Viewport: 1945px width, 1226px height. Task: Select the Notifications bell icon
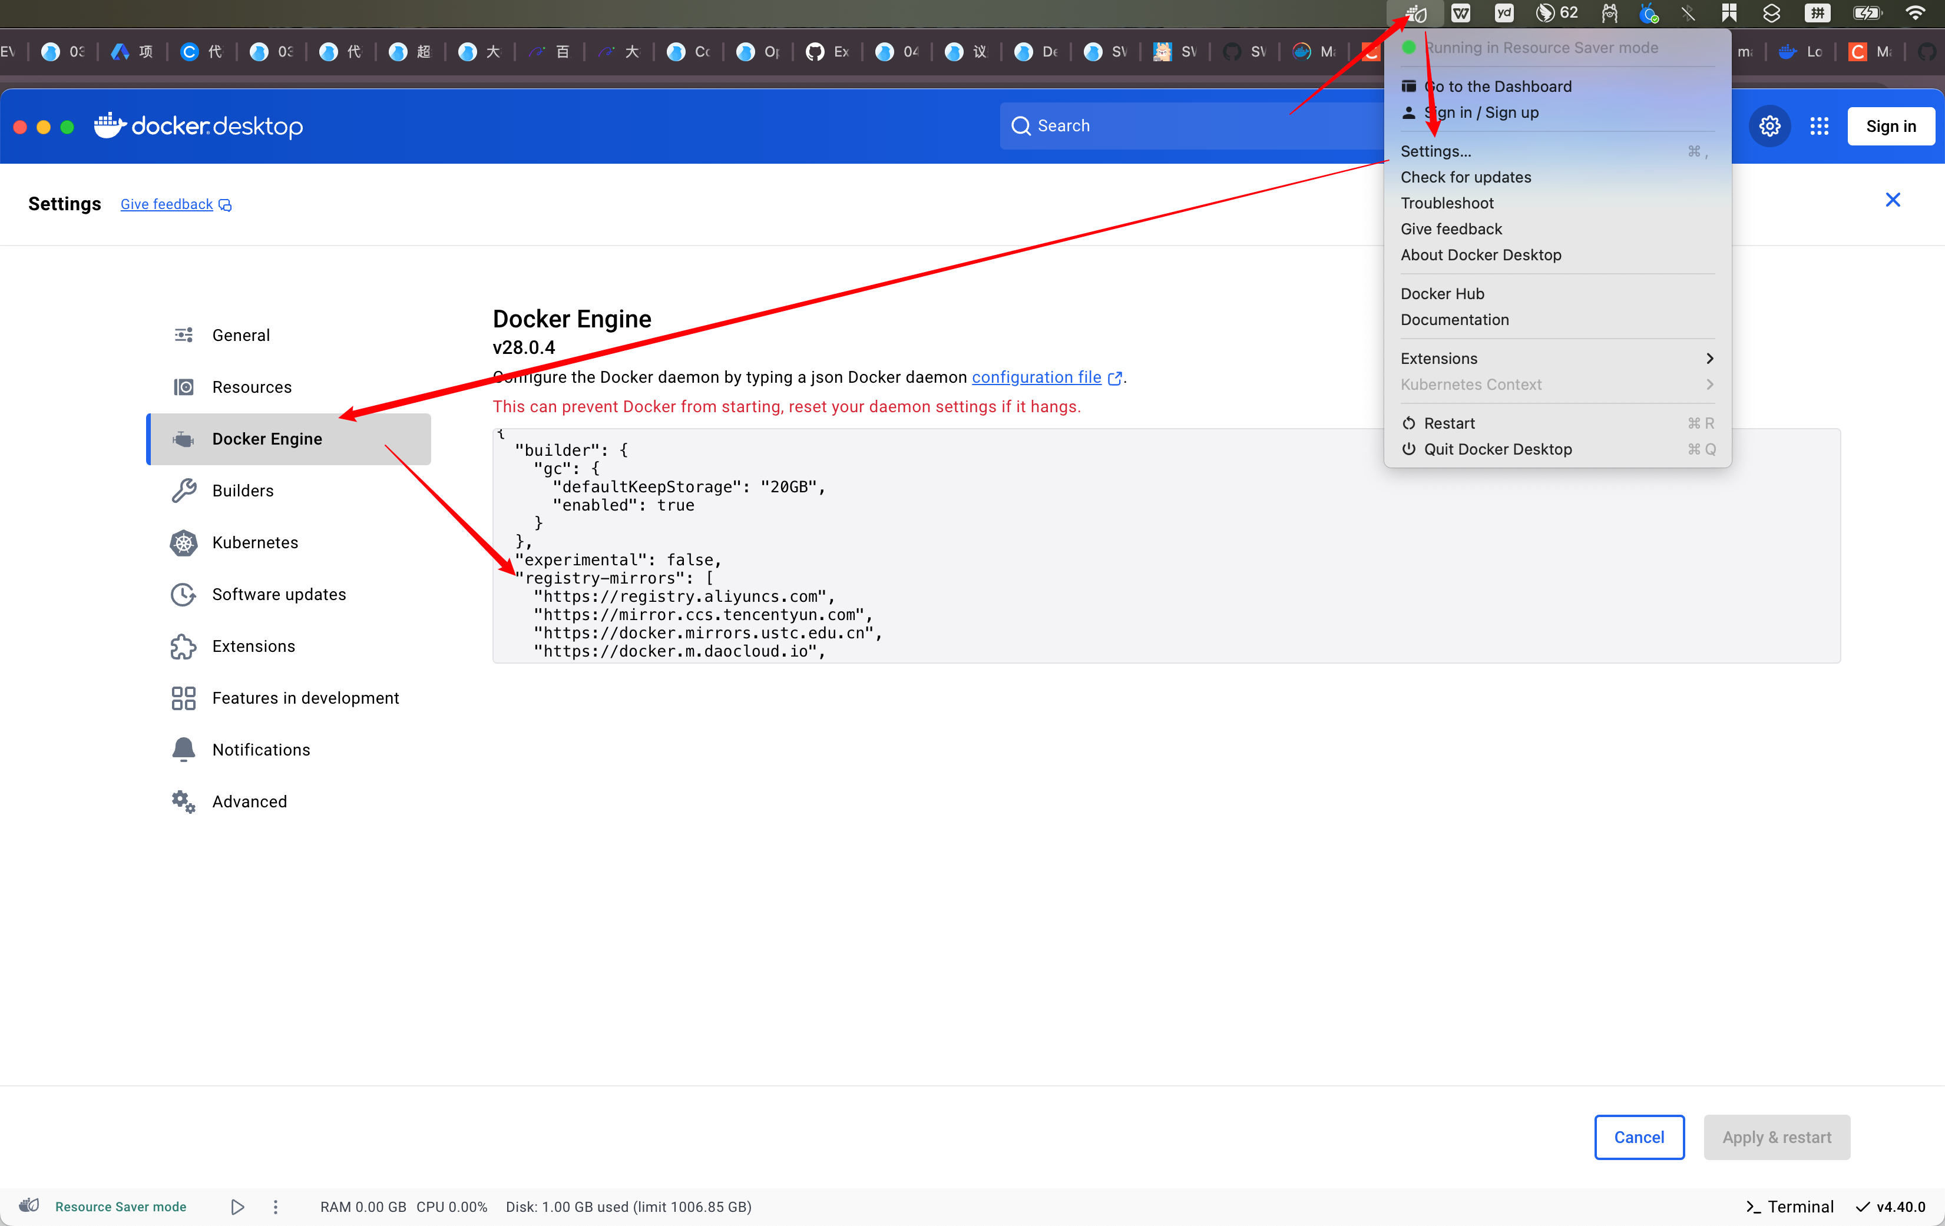pyautogui.click(x=184, y=750)
